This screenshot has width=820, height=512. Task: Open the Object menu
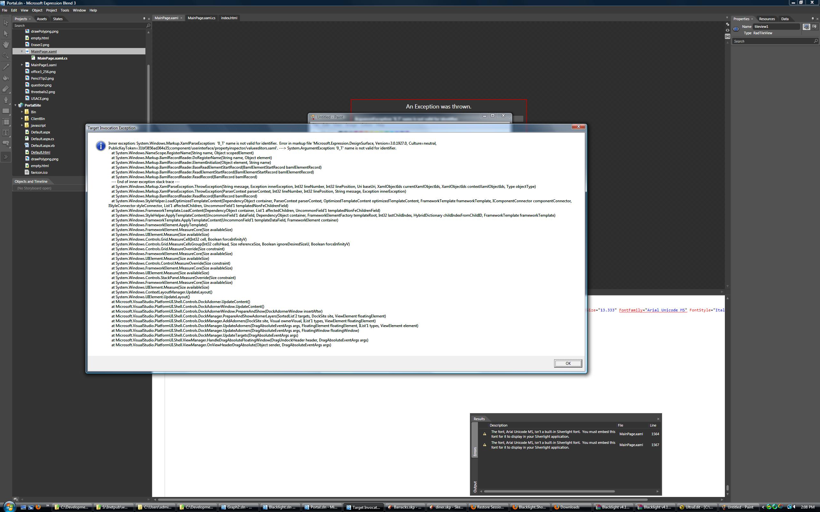click(x=37, y=10)
